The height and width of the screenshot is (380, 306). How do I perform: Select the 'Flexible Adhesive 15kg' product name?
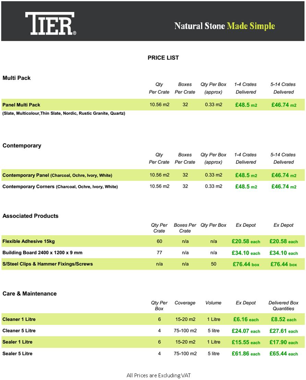coord(28,241)
